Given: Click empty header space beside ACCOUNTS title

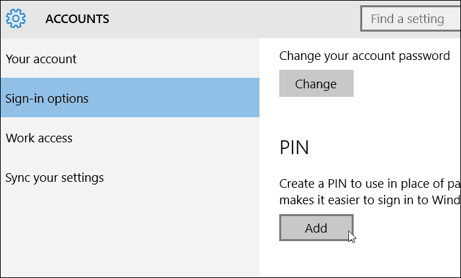Looking at the screenshot, I should click(232, 19).
